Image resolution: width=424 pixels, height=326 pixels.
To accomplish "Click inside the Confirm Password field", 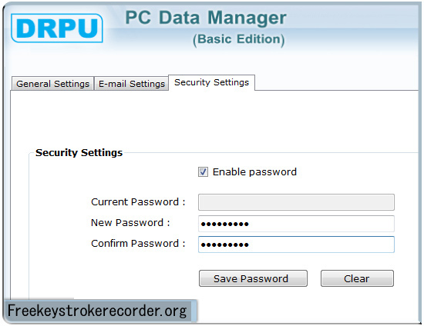I will coord(296,244).
